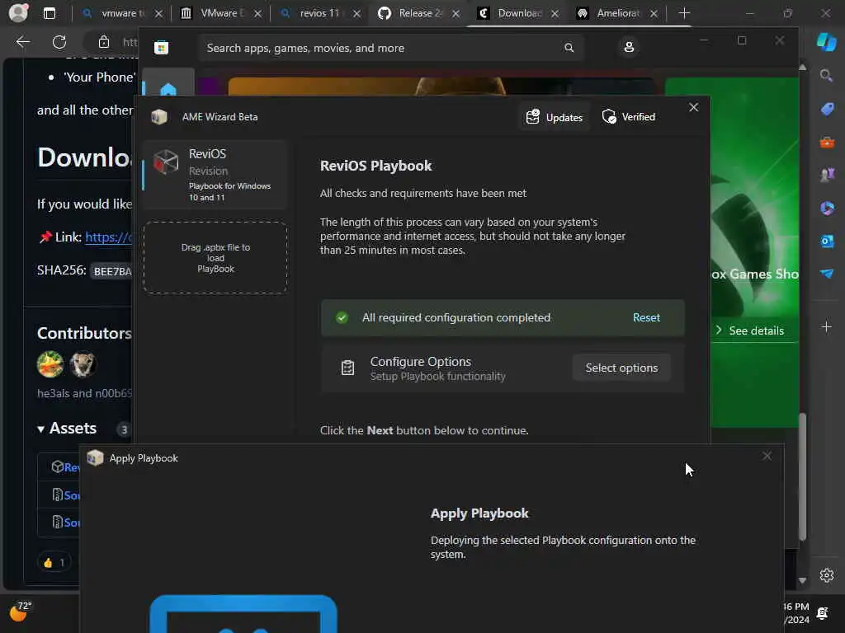Click the browser refresh button
The image size is (845, 633).
[x=59, y=42]
